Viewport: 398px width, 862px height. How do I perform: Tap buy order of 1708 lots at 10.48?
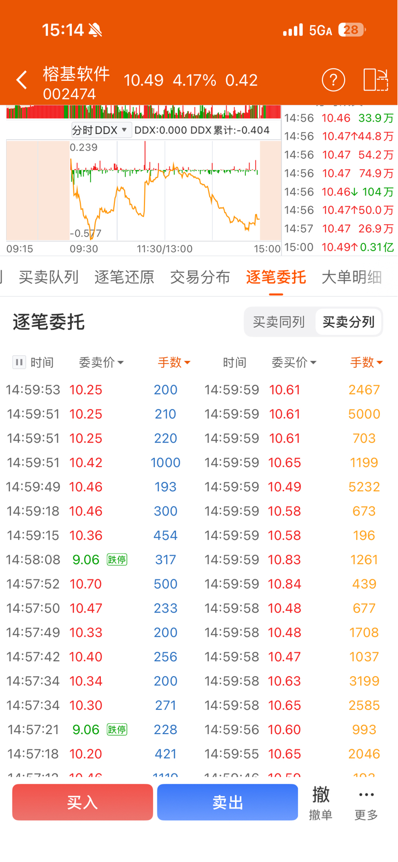tap(298, 633)
